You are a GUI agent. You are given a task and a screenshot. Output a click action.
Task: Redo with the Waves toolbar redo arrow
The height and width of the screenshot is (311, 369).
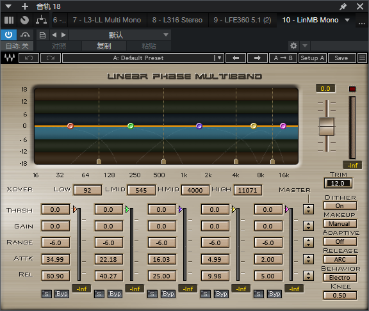[x=51, y=58]
